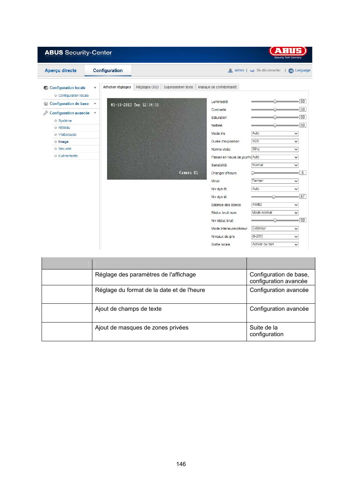Click the ABUS logo in the header
Viewport: 351px width, 497px height.
288,51
